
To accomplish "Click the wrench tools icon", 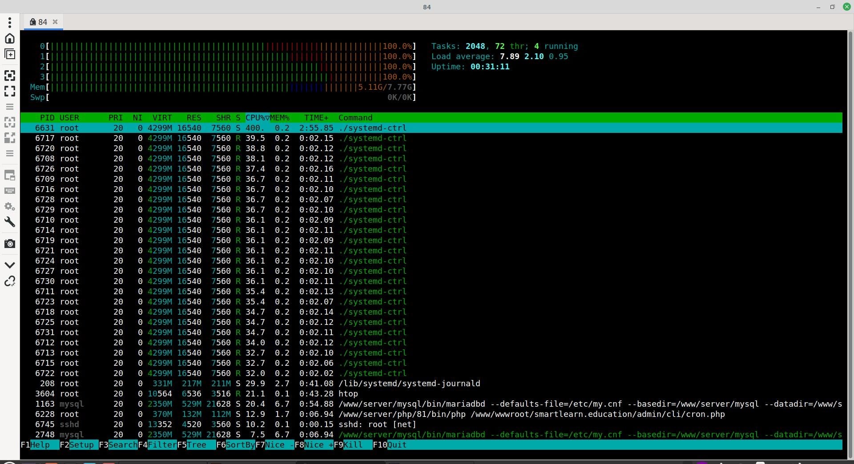I will [x=10, y=222].
